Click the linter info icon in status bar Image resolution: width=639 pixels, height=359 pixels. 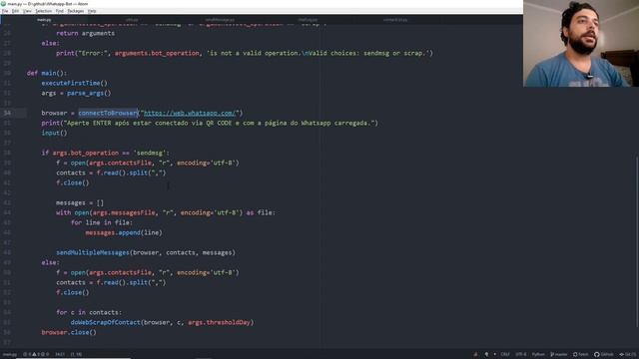tap(44, 355)
